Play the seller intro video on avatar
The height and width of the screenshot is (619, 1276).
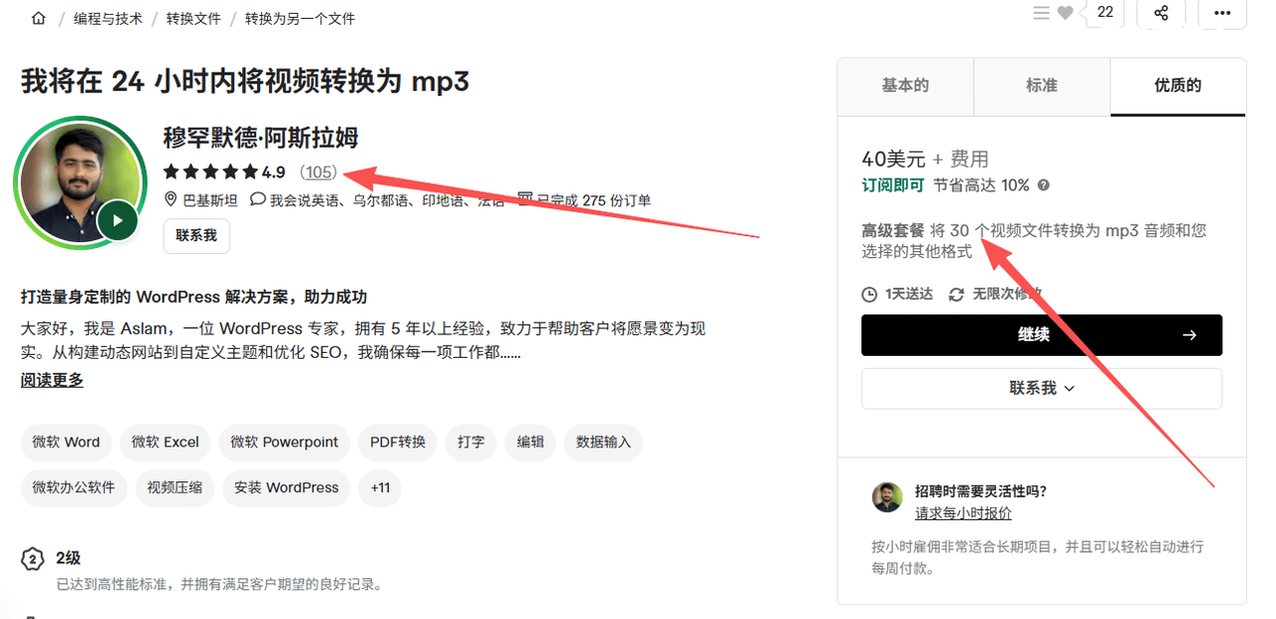pyautogui.click(x=118, y=220)
